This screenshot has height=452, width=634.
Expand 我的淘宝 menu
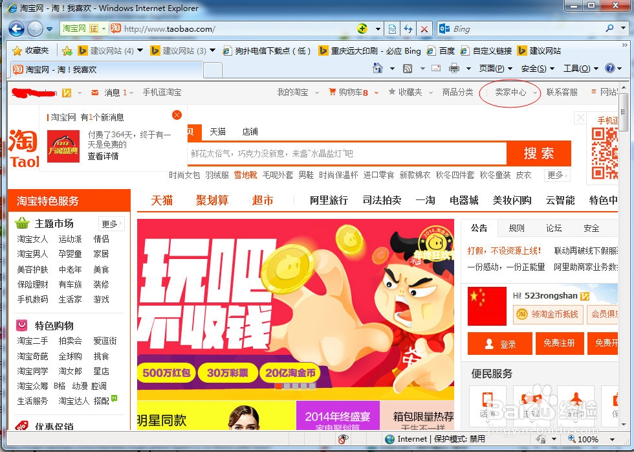coord(298,92)
